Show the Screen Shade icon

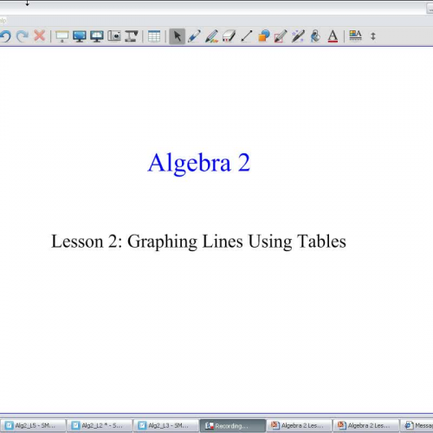(x=61, y=36)
